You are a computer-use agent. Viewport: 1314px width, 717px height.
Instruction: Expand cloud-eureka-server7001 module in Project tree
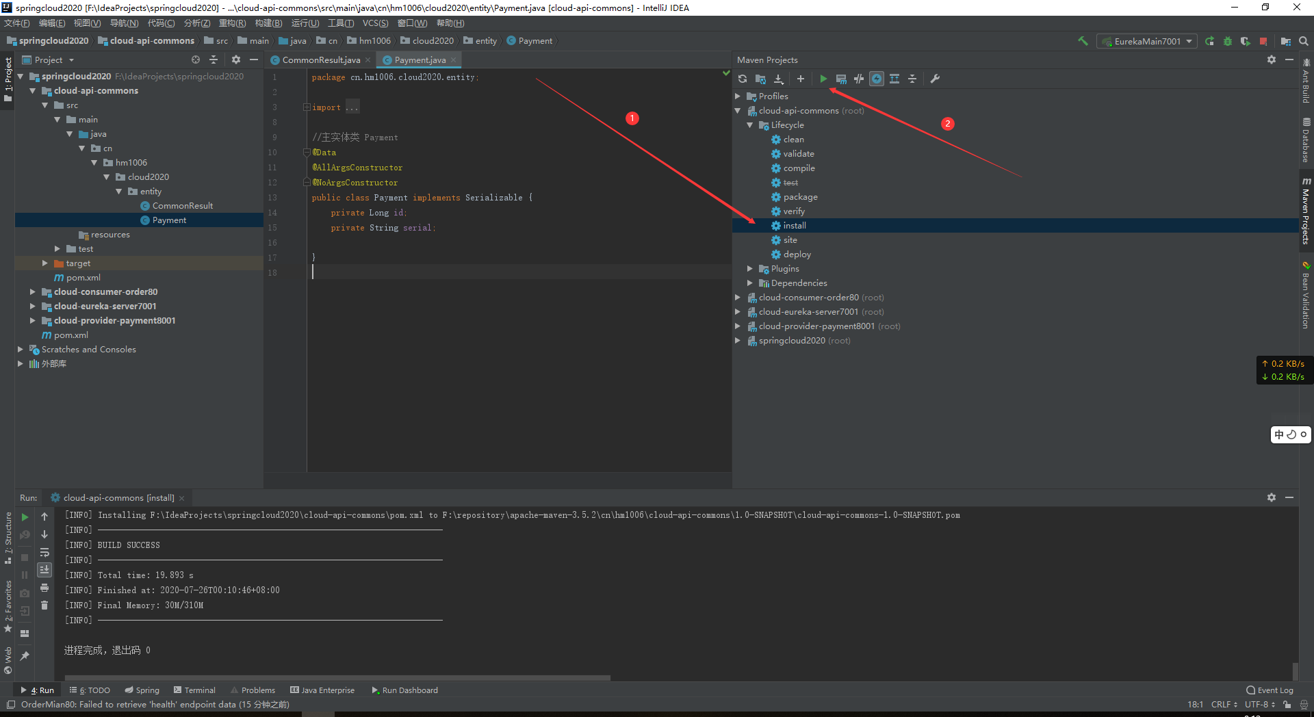pyautogui.click(x=32, y=306)
